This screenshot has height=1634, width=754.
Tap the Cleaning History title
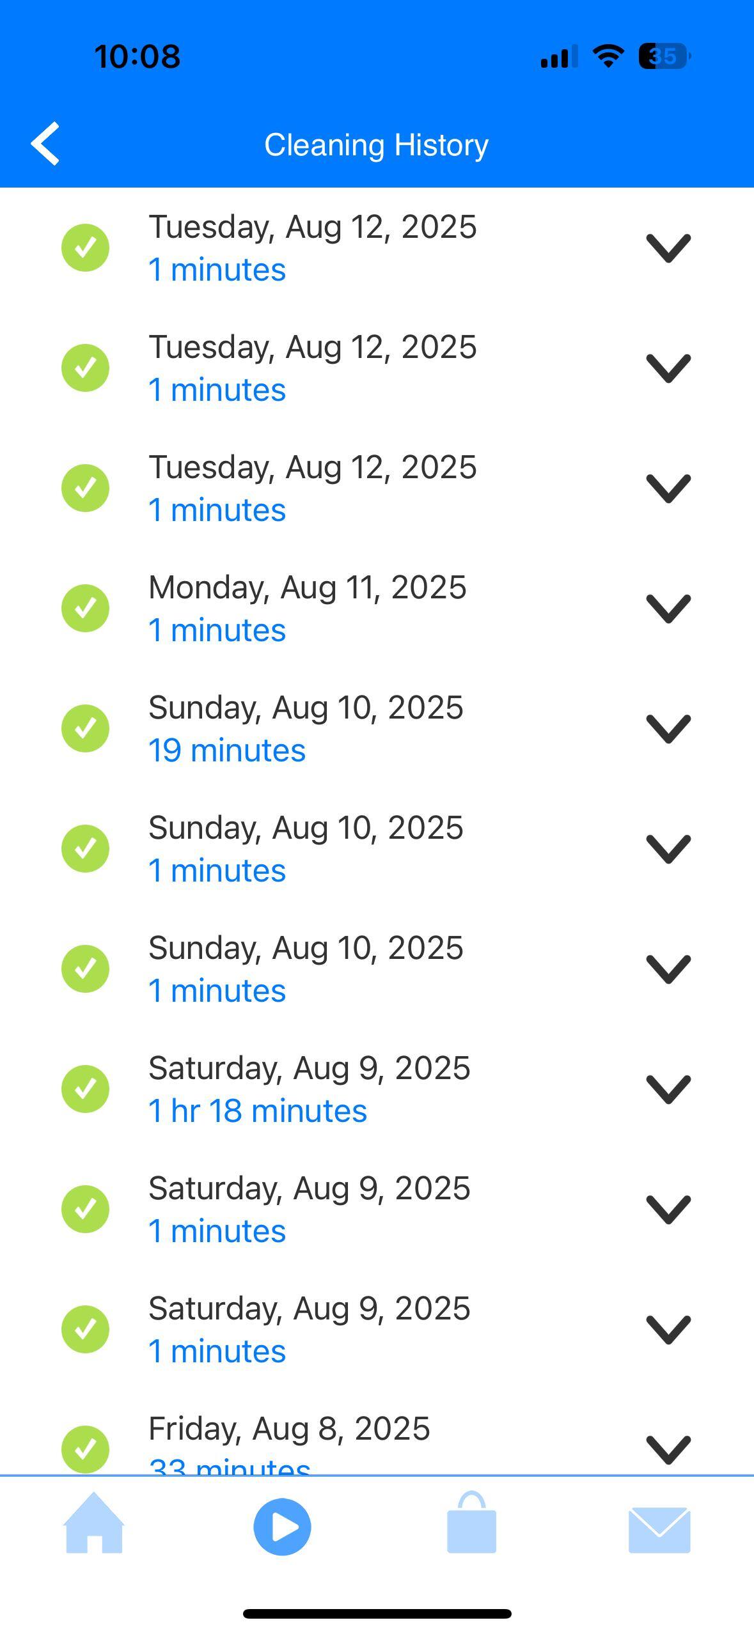point(376,145)
